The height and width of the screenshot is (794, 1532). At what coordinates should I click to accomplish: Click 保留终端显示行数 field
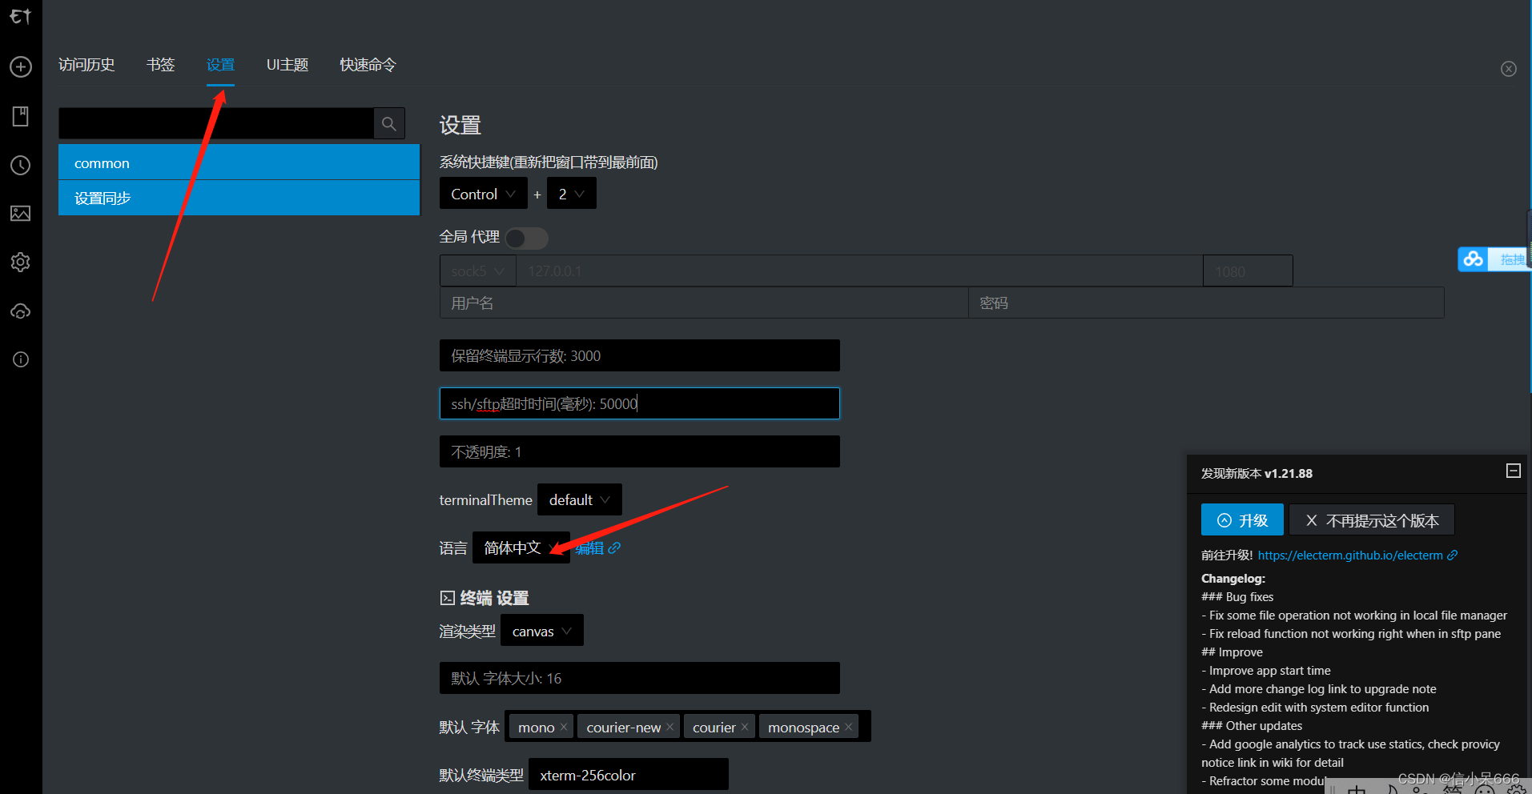pyautogui.click(x=640, y=355)
